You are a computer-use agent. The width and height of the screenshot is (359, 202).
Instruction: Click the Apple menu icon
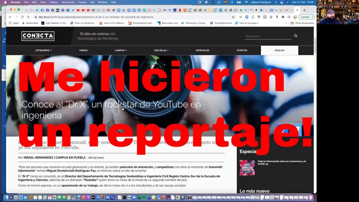[x=5, y=2]
